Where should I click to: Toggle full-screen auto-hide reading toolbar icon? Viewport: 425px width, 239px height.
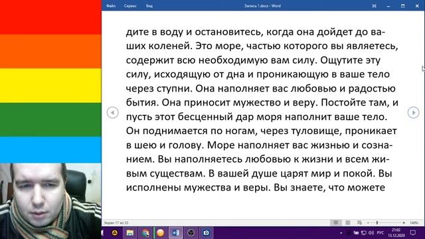point(374,6)
